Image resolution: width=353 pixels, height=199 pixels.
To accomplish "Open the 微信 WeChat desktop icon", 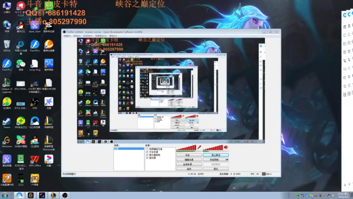I will (21, 65).
